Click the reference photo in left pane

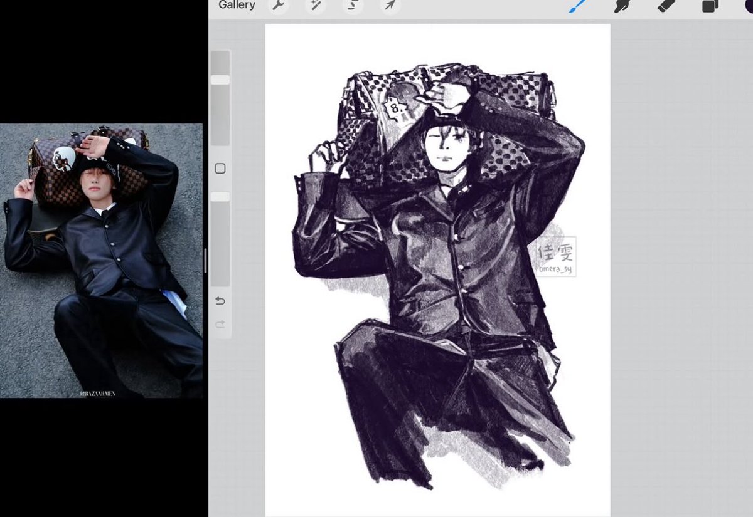tap(102, 261)
